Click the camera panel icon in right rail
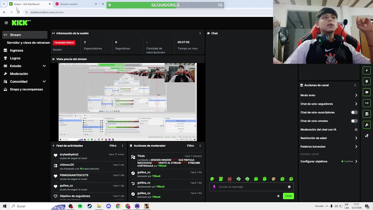 [x=367, y=114]
